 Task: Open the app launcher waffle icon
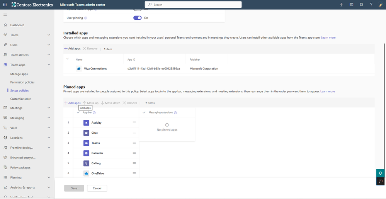[5, 5]
